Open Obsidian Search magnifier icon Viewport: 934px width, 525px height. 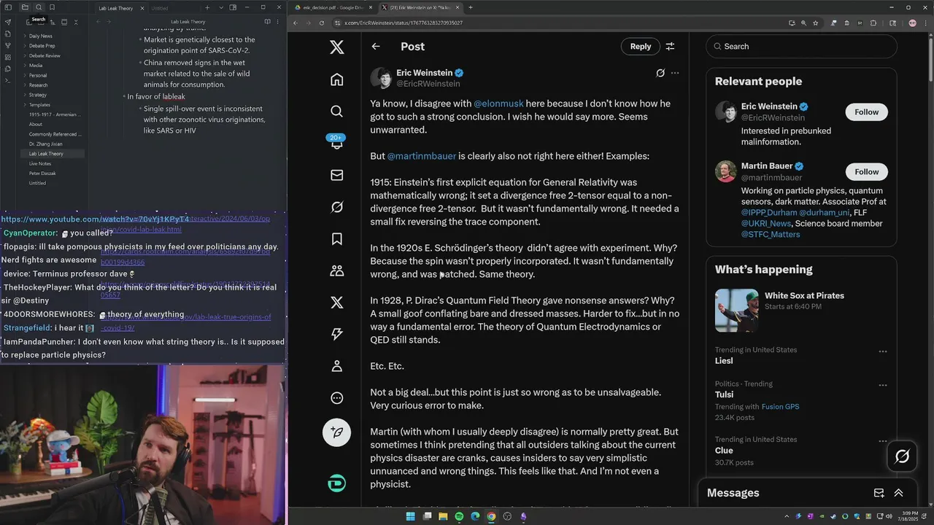pos(39,7)
